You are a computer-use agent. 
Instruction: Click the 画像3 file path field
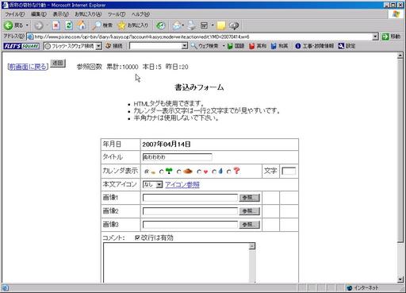(x=190, y=225)
